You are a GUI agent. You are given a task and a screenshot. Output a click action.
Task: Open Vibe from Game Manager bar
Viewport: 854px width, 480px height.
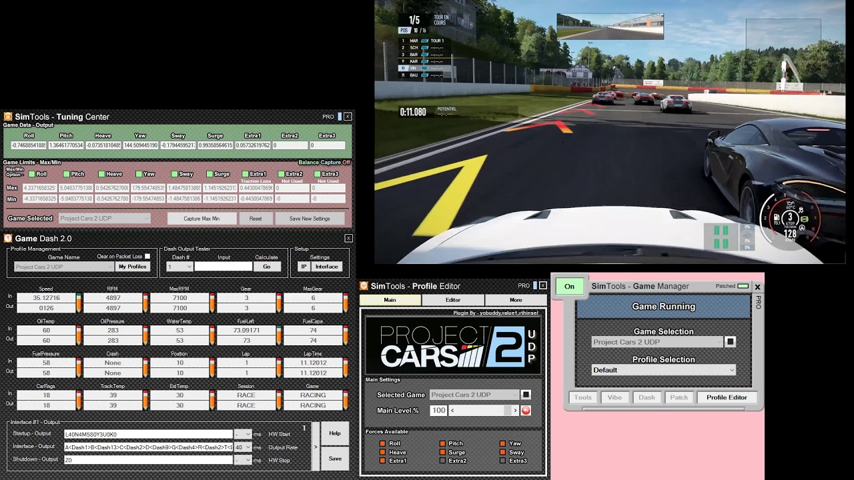pos(615,397)
